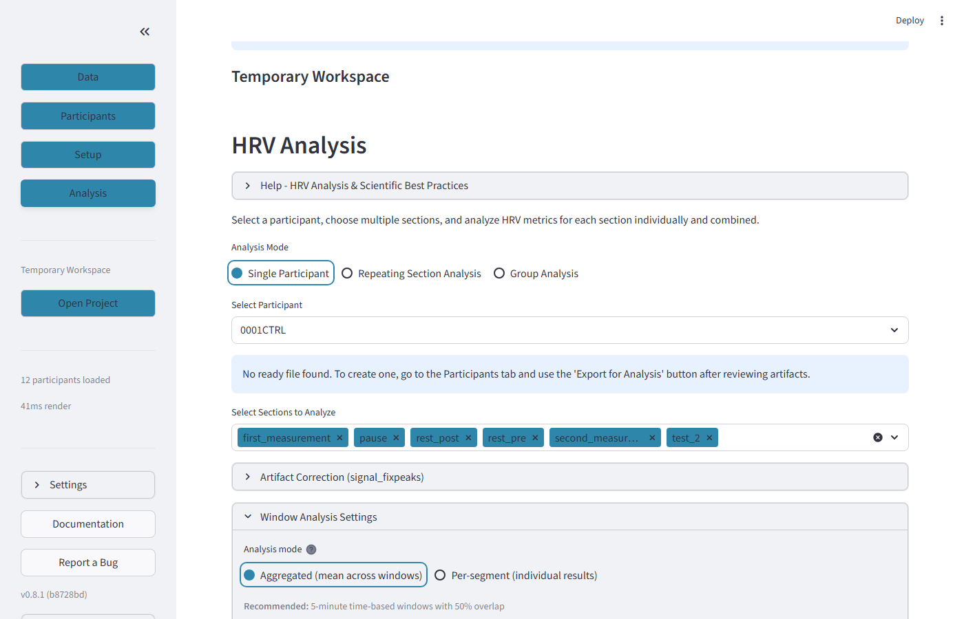Click the Deploy button
Screen dimensions: 964x619
tap(910, 21)
